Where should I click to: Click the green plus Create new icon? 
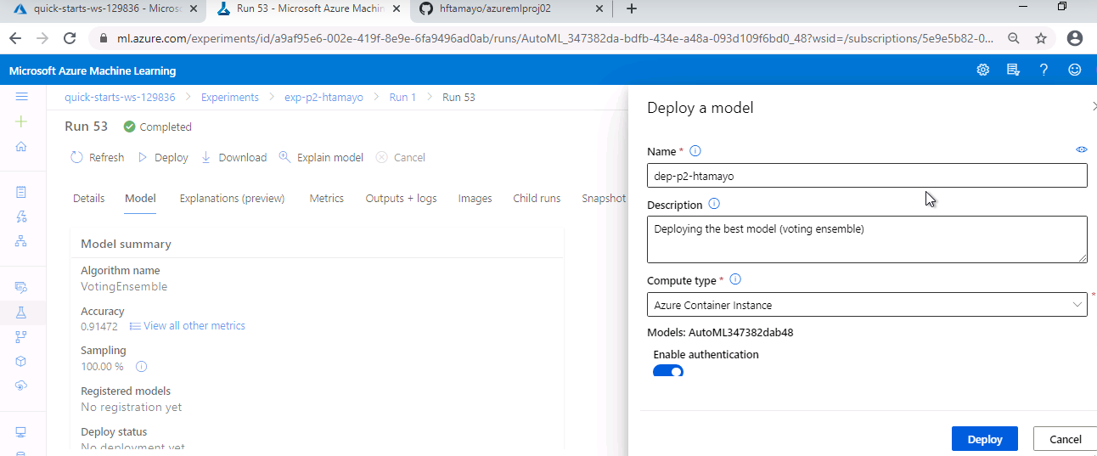21,121
